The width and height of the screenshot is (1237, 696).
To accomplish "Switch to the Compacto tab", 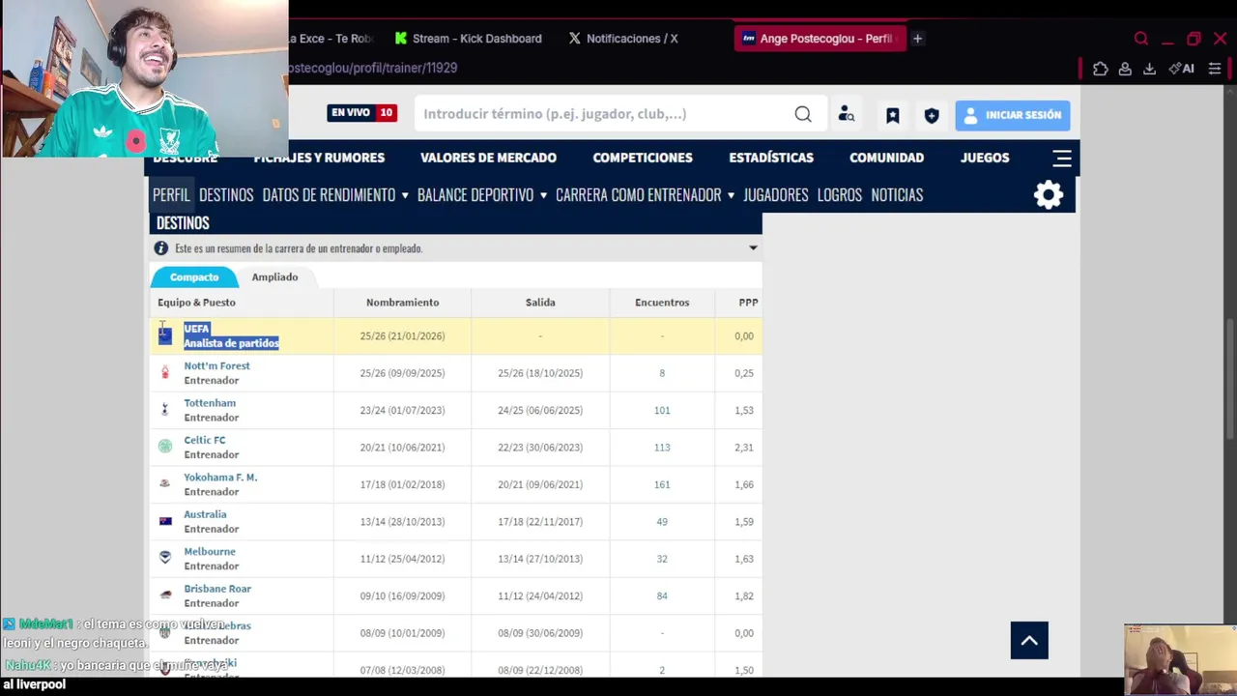I will point(194,276).
